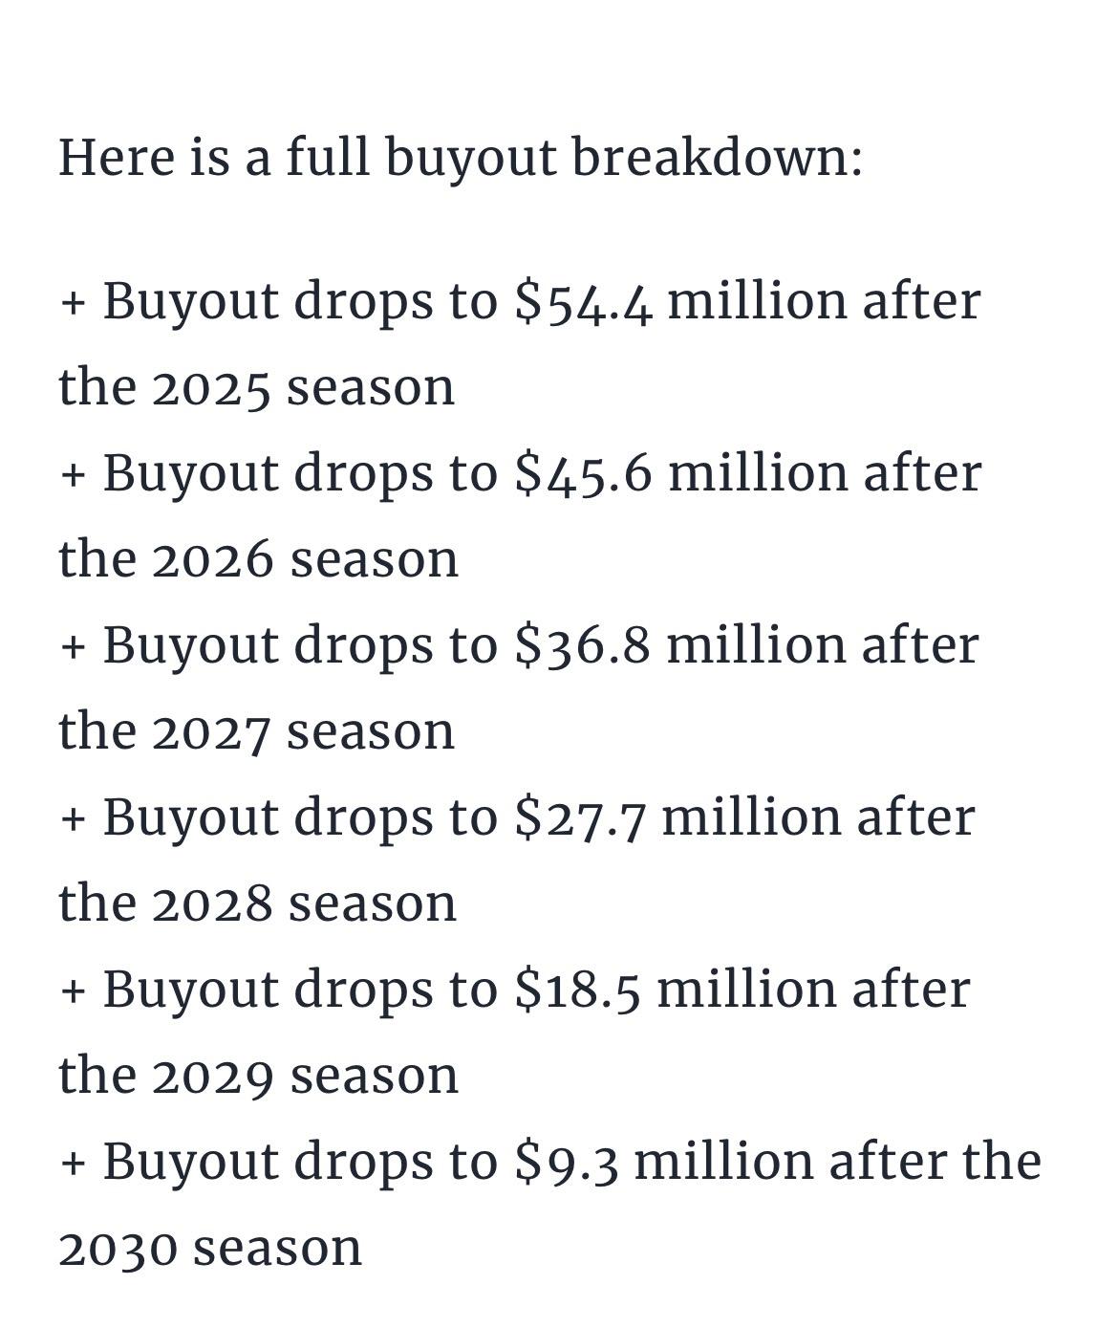Click the year "2025" in the text
The image size is (1118, 1328).
tap(211, 388)
